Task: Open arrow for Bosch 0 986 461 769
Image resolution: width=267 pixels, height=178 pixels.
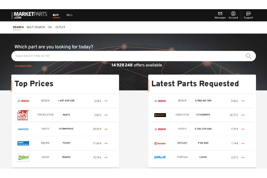Action: pyautogui.click(x=243, y=101)
